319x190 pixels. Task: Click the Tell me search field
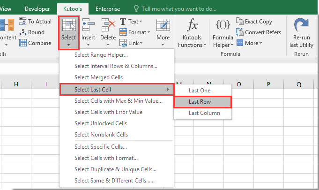click(179, 9)
